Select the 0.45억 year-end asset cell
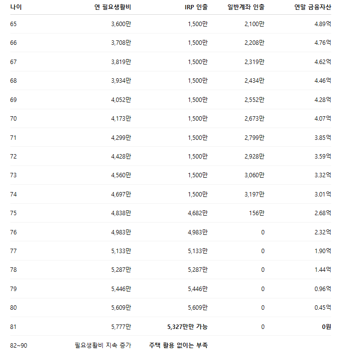This screenshot has height=357, width=342. [323, 308]
